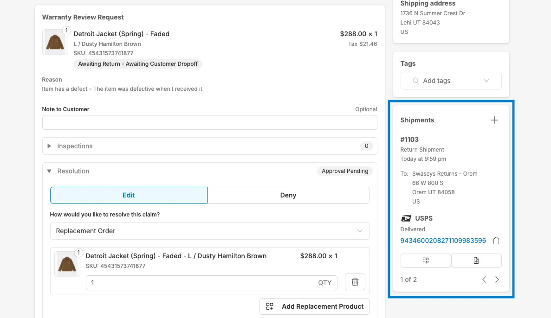Delete the Detroit Jacket replacement item
The width and height of the screenshot is (551, 318).
click(355, 282)
